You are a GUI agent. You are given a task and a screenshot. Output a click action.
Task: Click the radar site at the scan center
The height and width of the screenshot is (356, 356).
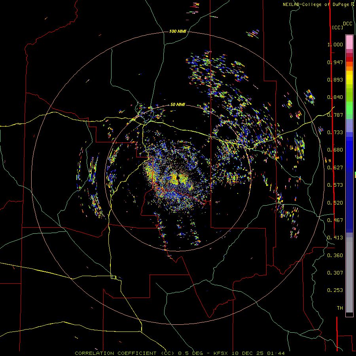(178, 178)
